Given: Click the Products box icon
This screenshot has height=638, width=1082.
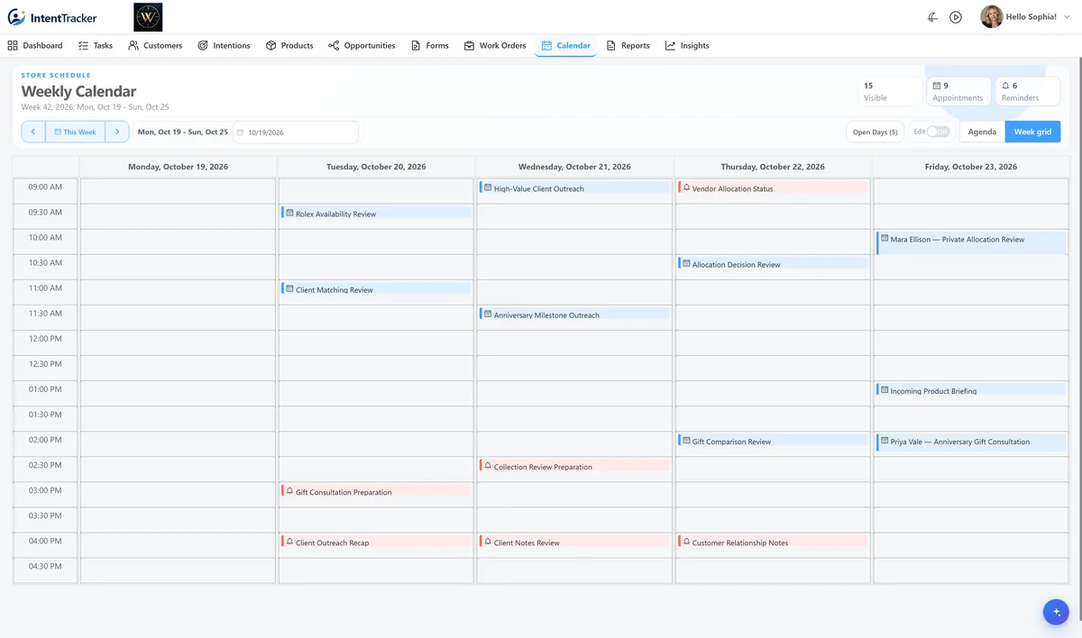Looking at the screenshot, I should (270, 45).
